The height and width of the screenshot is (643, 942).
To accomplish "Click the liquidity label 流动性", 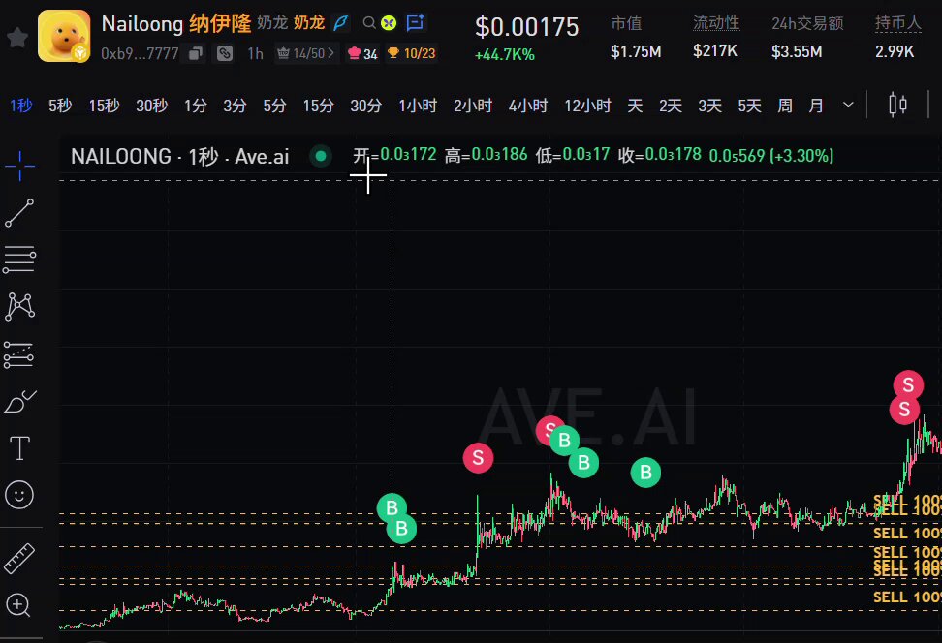I will coord(716,23).
